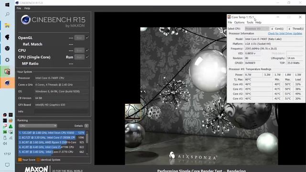Click the green 36 temperature tray icon
The height and width of the screenshot is (172, 306).
(x=5, y=132)
